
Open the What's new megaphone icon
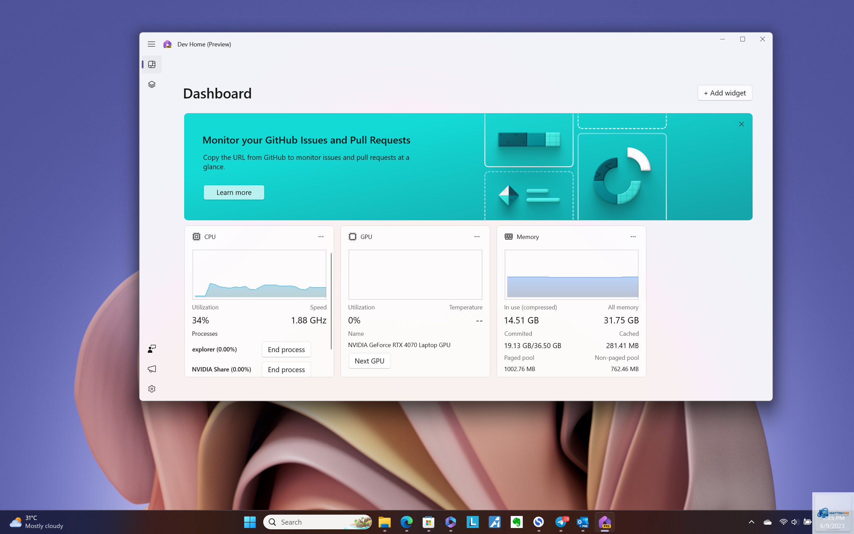pyautogui.click(x=152, y=369)
